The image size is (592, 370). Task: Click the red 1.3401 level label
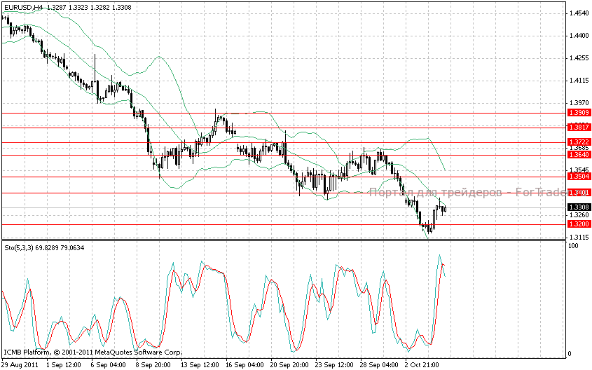(x=578, y=193)
